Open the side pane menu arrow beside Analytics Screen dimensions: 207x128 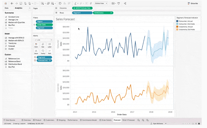click(30, 8)
